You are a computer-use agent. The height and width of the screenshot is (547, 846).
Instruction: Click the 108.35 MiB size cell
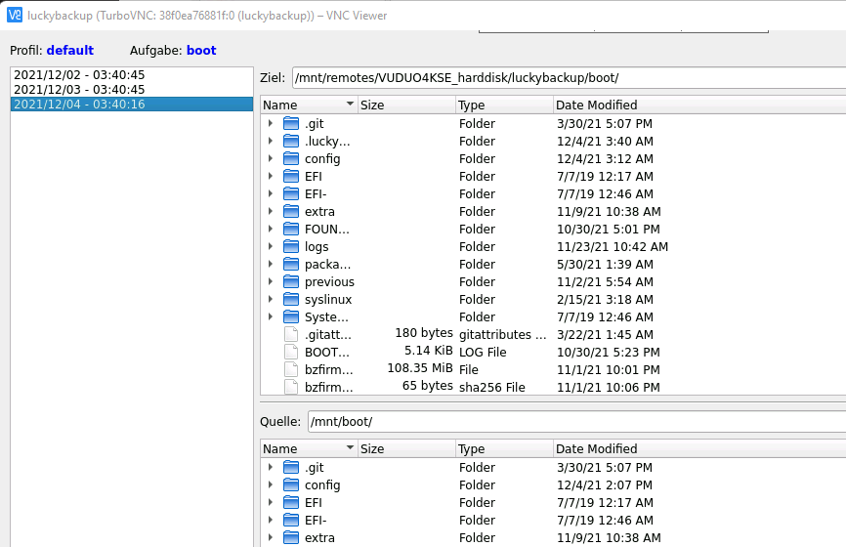coord(420,368)
